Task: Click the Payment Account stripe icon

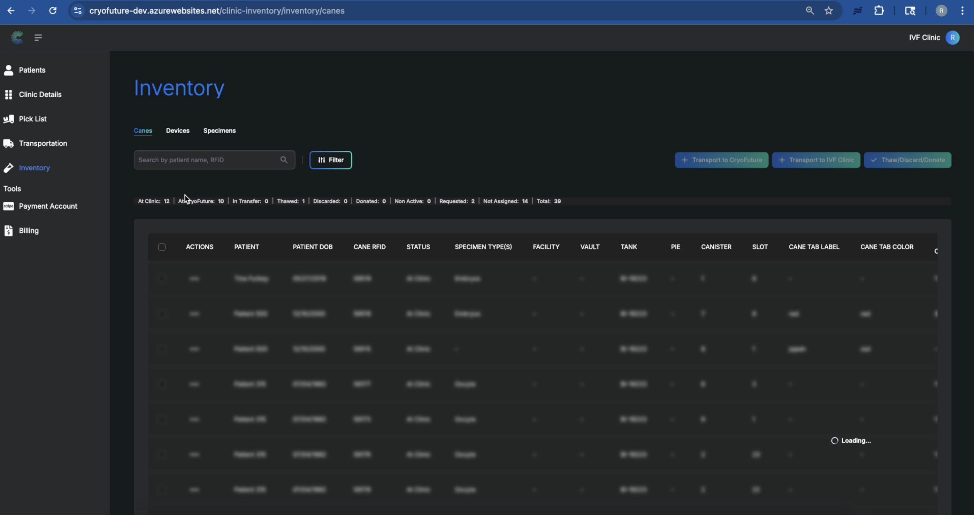Action: point(8,206)
